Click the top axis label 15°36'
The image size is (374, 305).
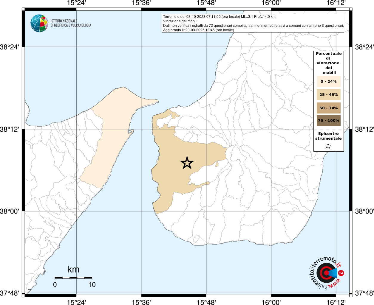point(141,3)
